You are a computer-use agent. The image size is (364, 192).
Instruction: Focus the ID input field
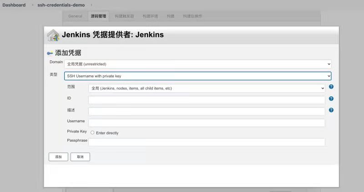tap(207, 100)
